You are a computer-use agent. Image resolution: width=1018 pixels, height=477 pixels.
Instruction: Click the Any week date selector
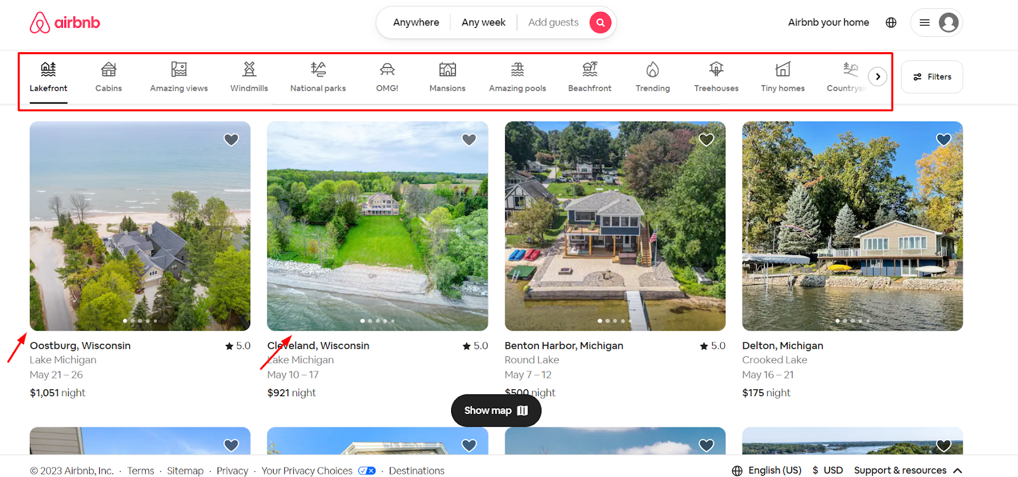[x=484, y=23]
